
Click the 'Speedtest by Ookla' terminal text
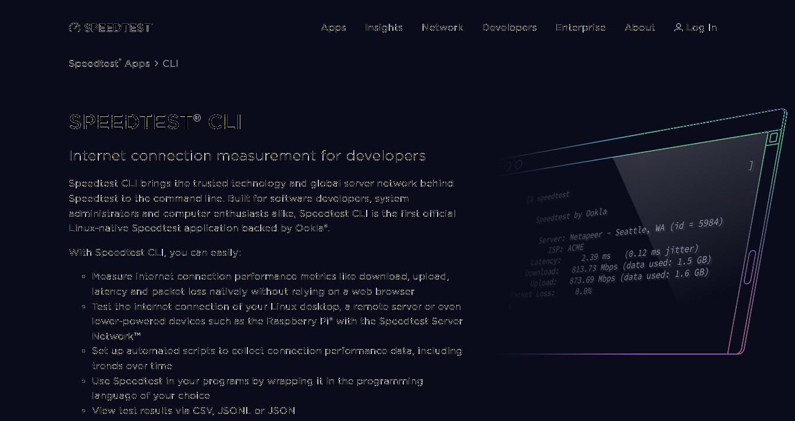571,215
